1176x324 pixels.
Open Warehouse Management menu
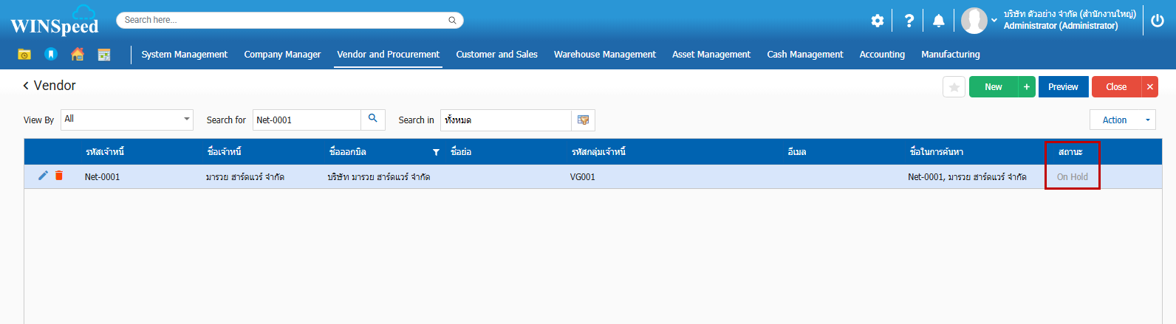pos(604,55)
